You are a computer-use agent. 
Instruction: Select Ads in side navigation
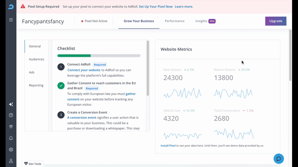pos(32,72)
